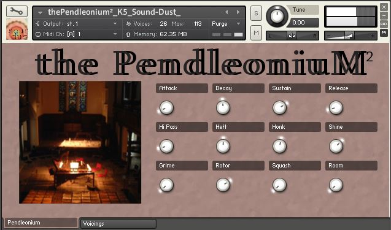This screenshot has height=230, width=391.
Task: Click the Squash knob
Action: click(279, 185)
